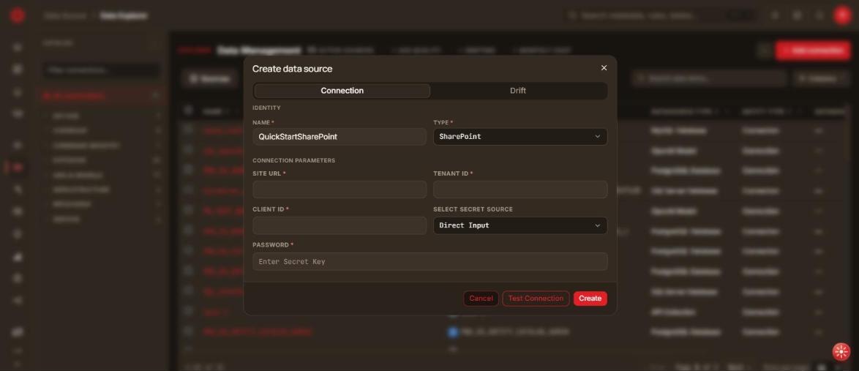Click the IDENTITY section label

click(266, 108)
